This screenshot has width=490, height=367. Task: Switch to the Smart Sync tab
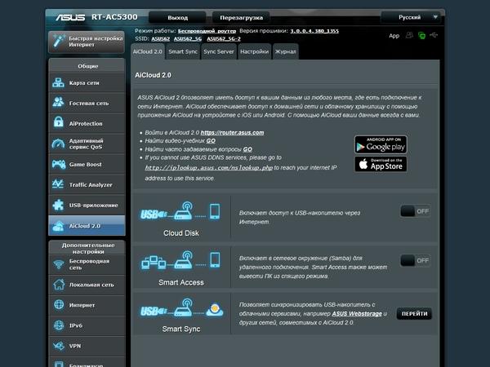pyautogui.click(x=183, y=51)
